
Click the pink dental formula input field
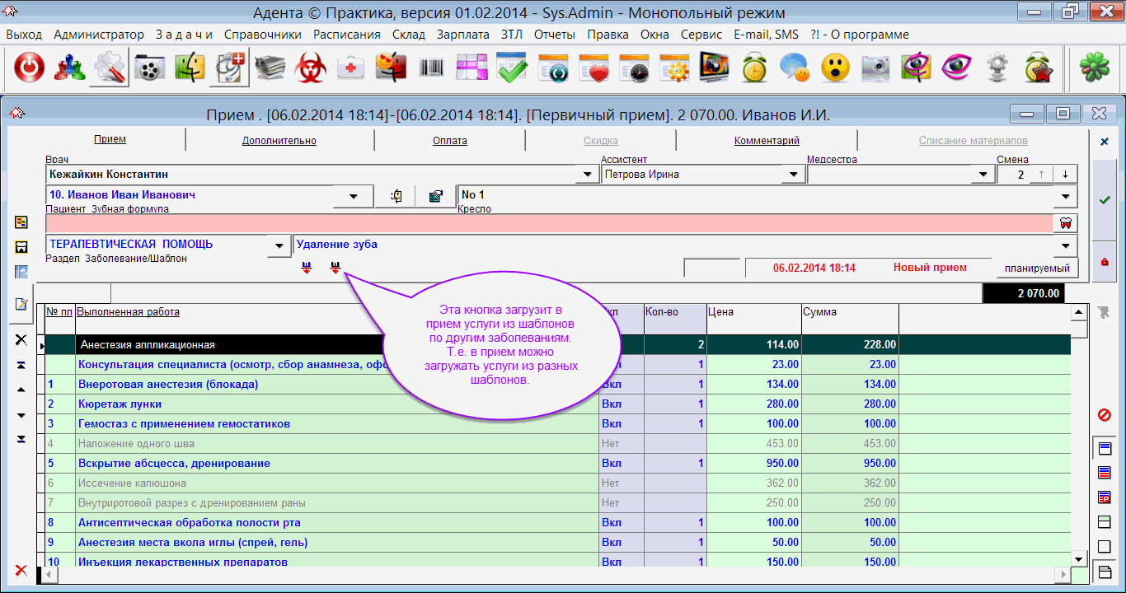tap(544, 223)
